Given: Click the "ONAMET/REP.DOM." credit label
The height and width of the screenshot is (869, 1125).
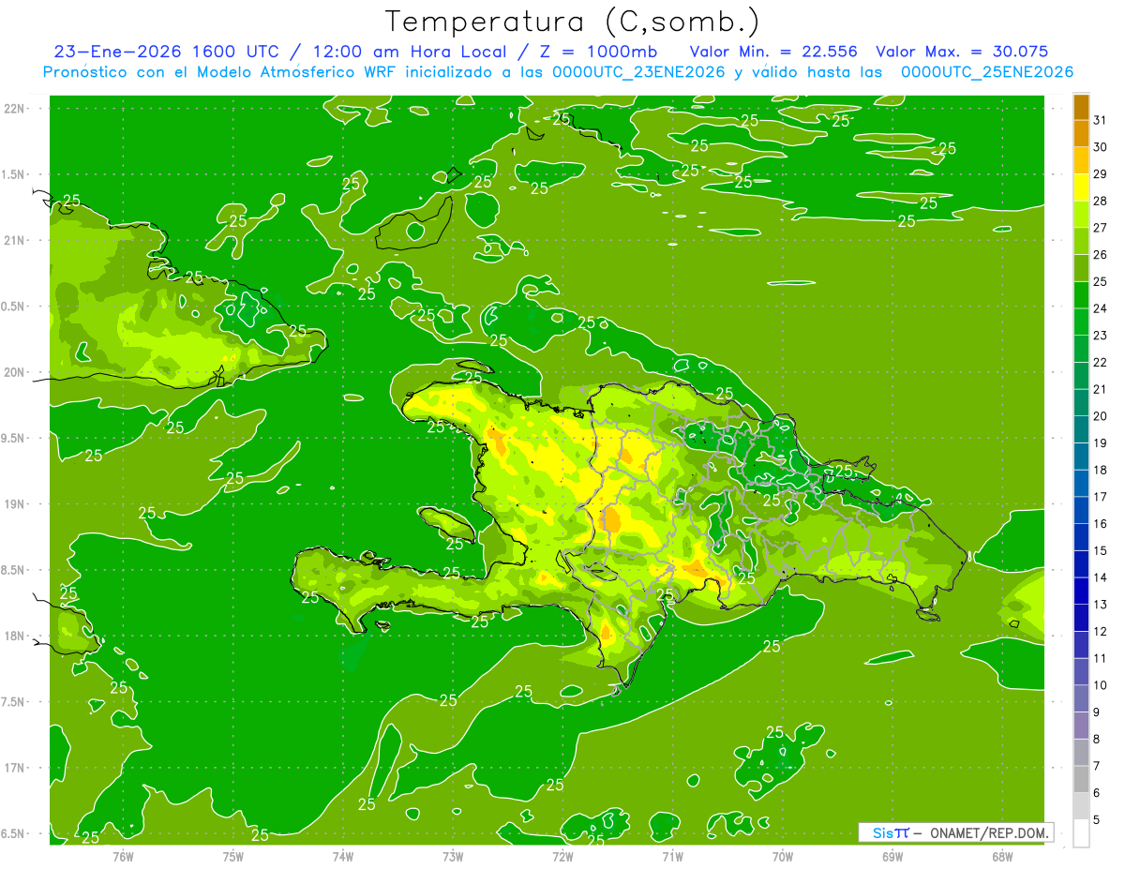Looking at the screenshot, I should point(989,832).
